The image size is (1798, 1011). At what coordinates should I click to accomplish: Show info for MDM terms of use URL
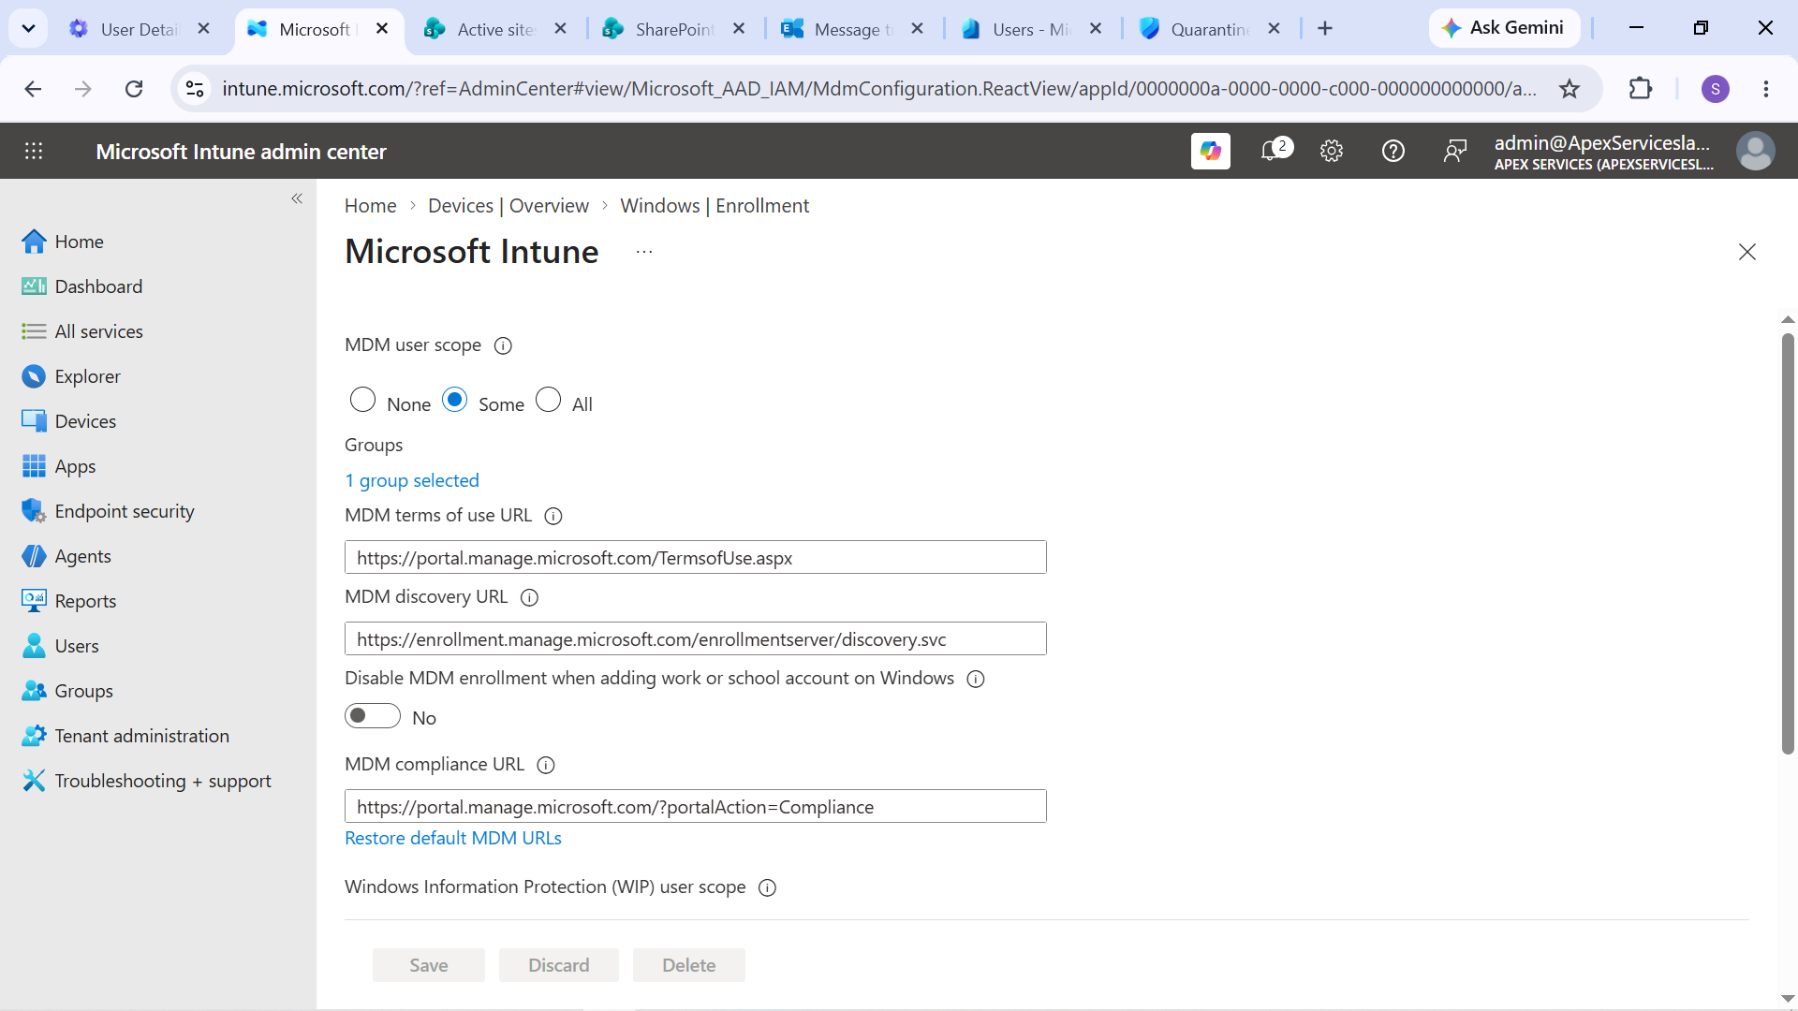coord(553,517)
